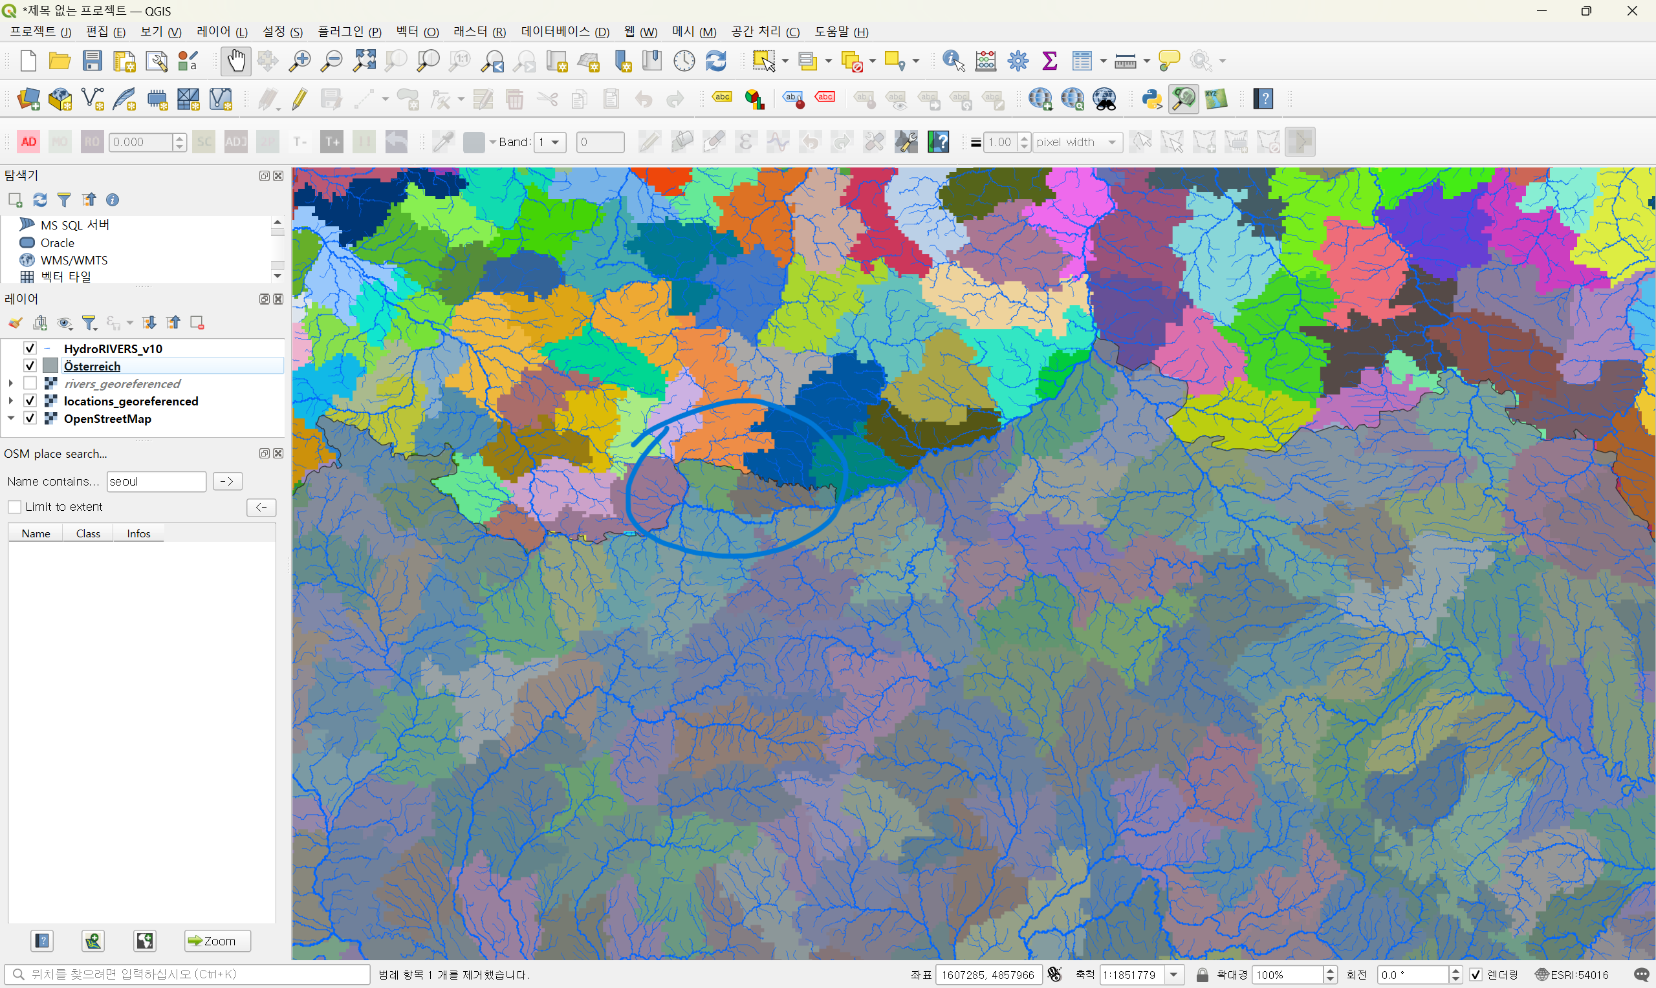Click the Statistical Summary sigma icon
This screenshot has width=1656, height=988.
1050,61
